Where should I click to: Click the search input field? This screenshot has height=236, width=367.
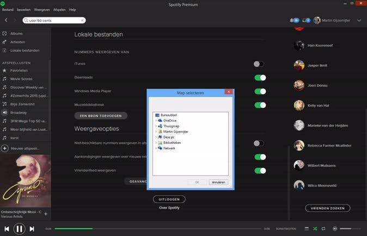(x=54, y=20)
